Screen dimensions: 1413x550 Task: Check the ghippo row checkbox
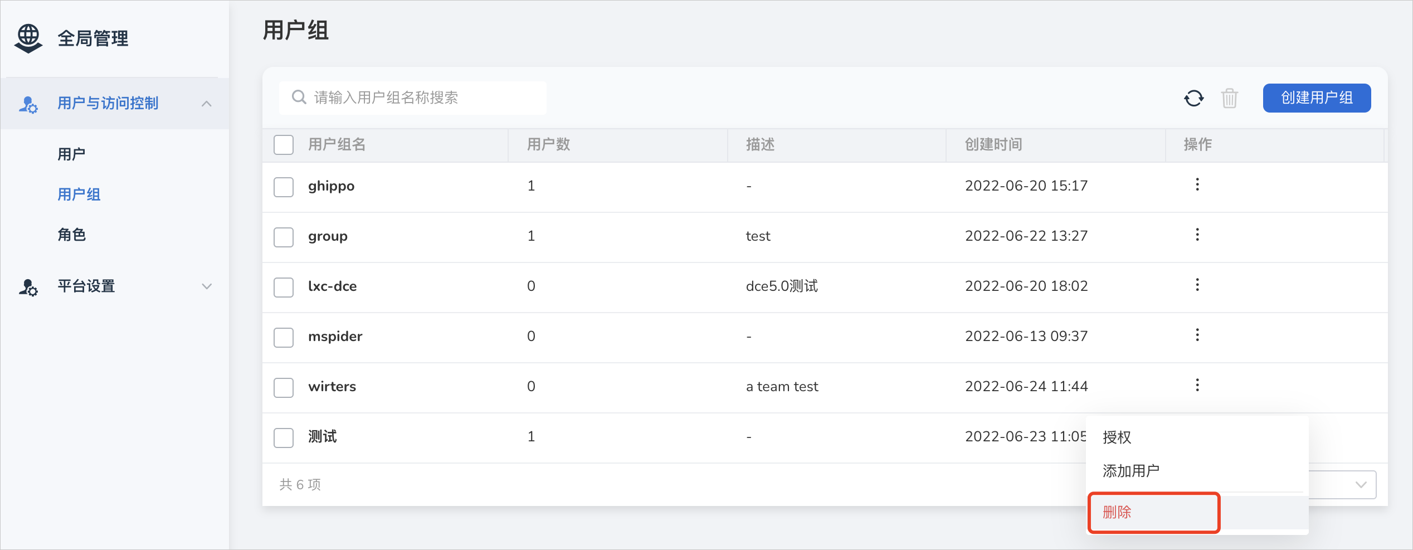284,187
